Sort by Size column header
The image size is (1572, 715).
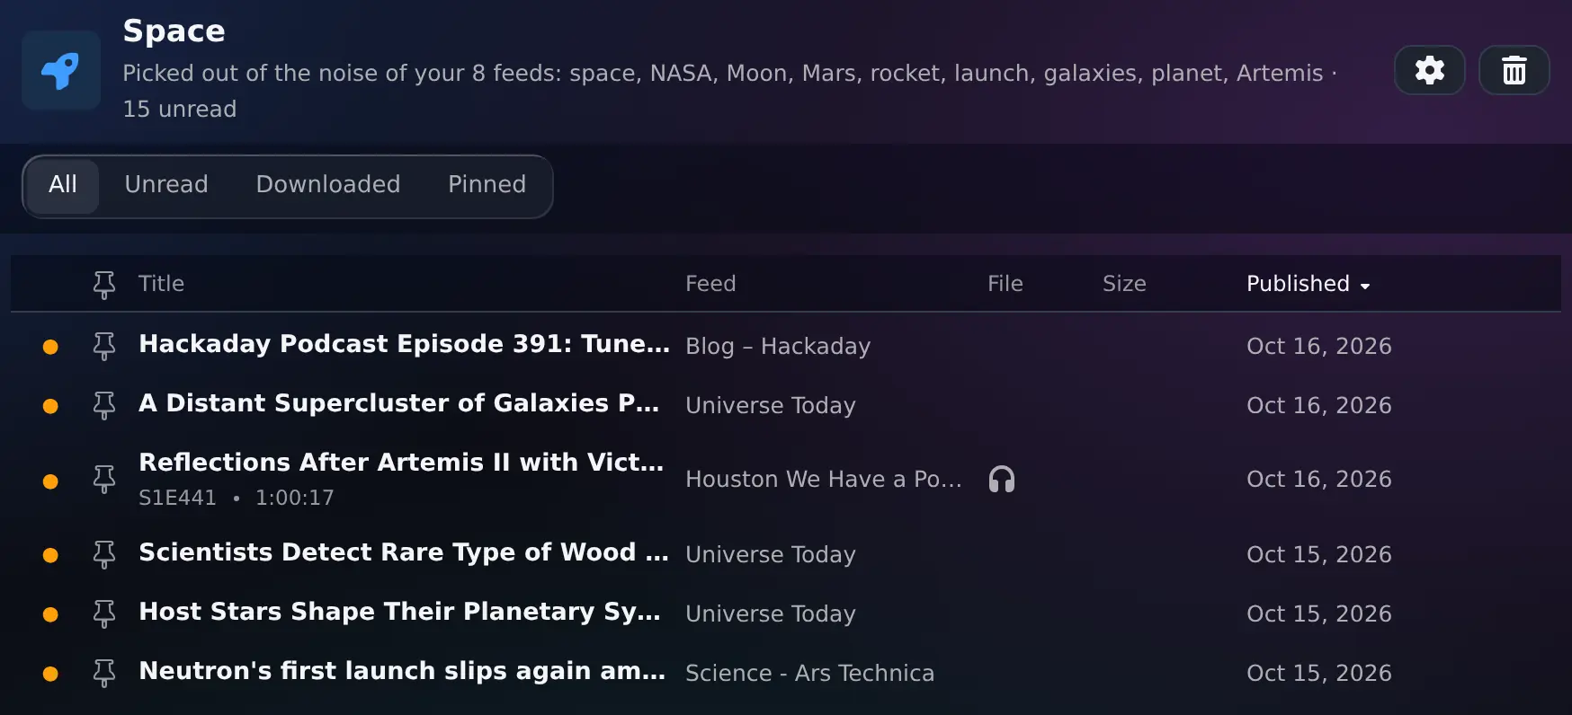click(1124, 284)
